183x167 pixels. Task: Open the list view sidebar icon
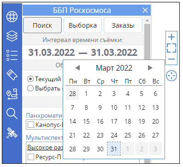click(12, 55)
